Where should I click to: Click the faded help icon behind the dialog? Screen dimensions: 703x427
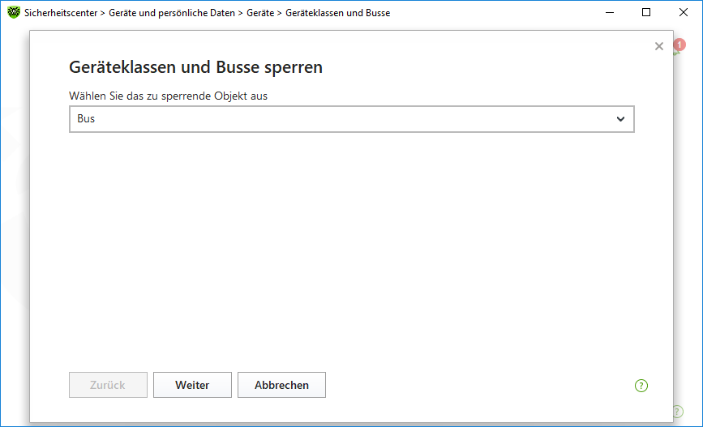click(x=679, y=412)
